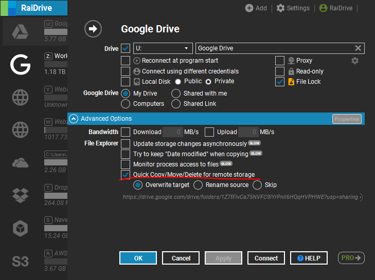The image size is (375, 280).
Task: Click the Download bandwidth MB/s field
Action: tap(172, 132)
